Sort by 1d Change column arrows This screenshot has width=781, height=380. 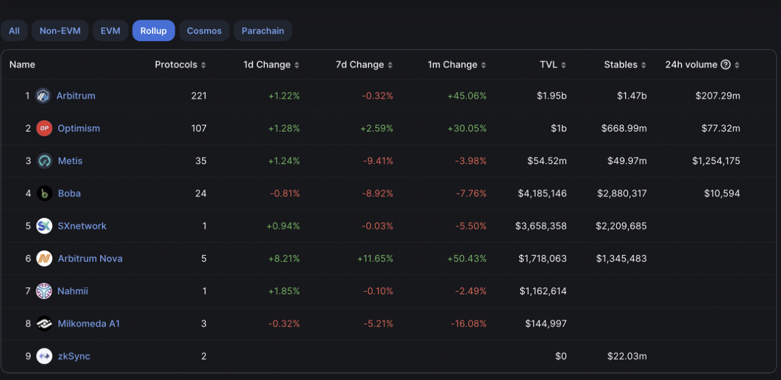tap(297, 65)
